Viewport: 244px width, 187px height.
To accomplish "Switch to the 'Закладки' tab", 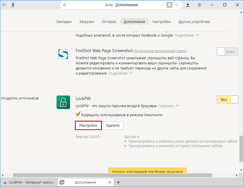I will (64, 22).
